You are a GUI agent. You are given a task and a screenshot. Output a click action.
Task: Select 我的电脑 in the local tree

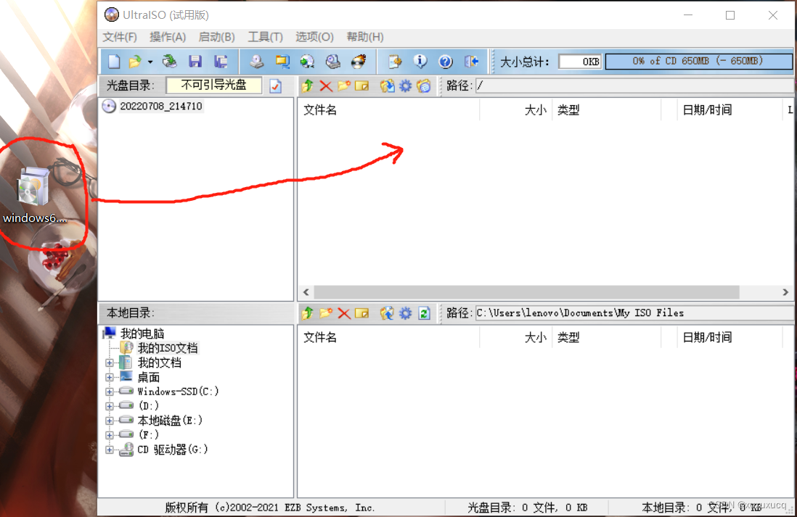tap(142, 334)
